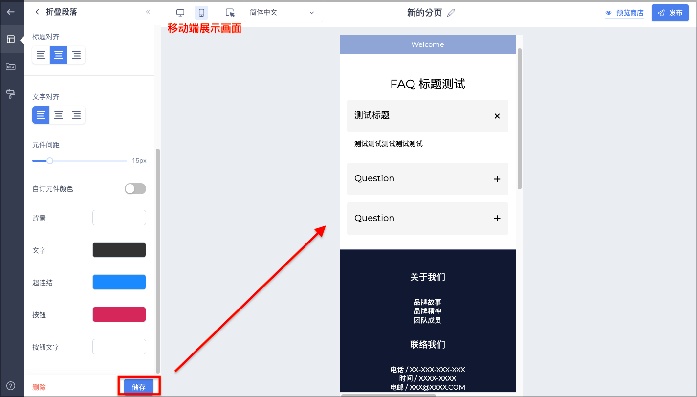Enable the 自订元件颜色 switch
697x397 pixels.
135,189
